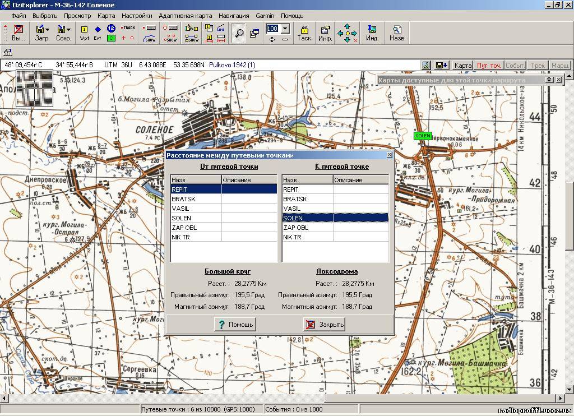This screenshot has width=574, height=416.
Task: Click the Помощь button in the distance dialog
Action: point(235,325)
